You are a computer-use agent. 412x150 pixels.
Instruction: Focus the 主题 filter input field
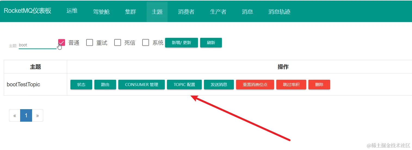pos(38,45)
